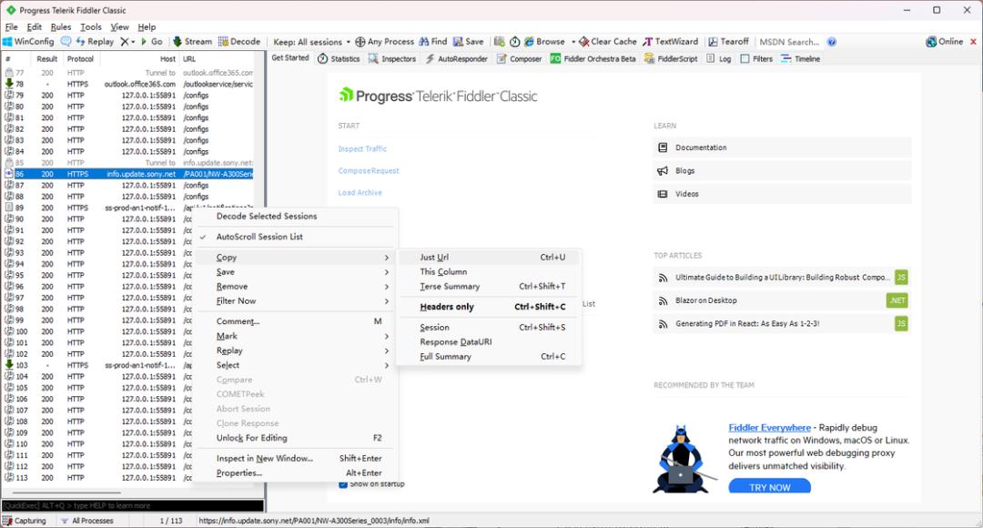Viewport: 983px width, 528px height.
Task: Click the QuickExec command box
Action: tap(132, 505)
